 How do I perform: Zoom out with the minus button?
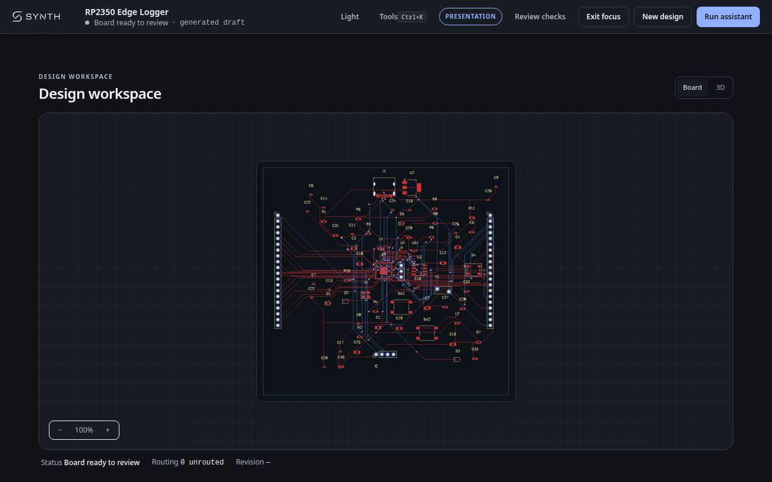[60, 430]
